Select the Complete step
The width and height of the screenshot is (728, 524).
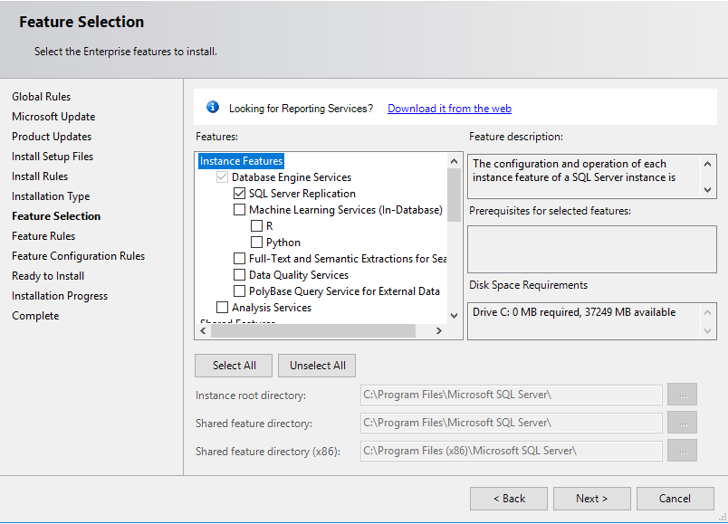point(35,316)
